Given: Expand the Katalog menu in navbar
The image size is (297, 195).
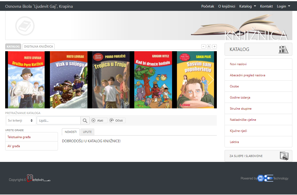Looking at the screenshot, I should coord(248,6).
